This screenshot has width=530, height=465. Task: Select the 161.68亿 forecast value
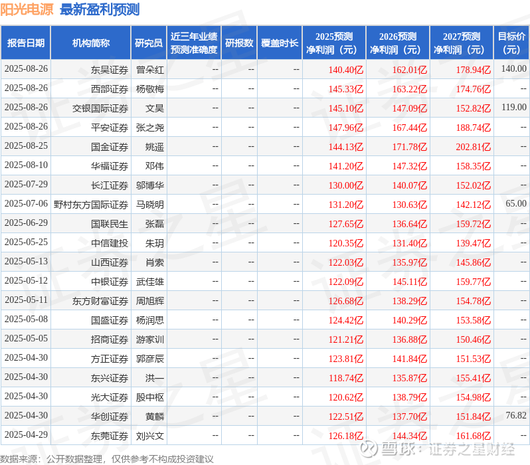(x=474, y=436)
